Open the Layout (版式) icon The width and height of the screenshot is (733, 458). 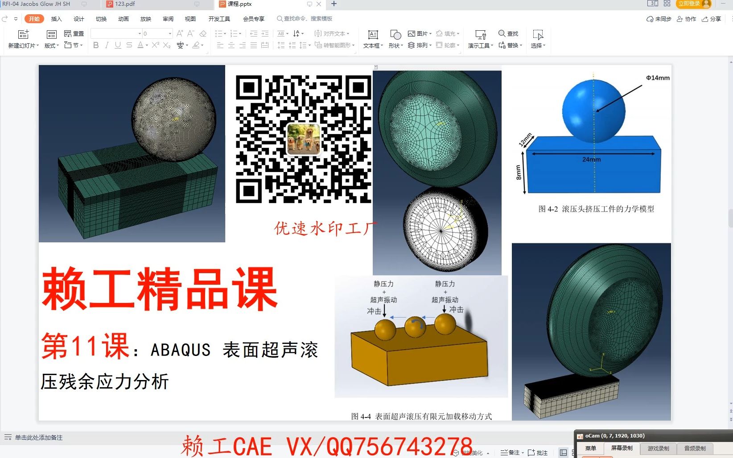(x=52, y=34)
